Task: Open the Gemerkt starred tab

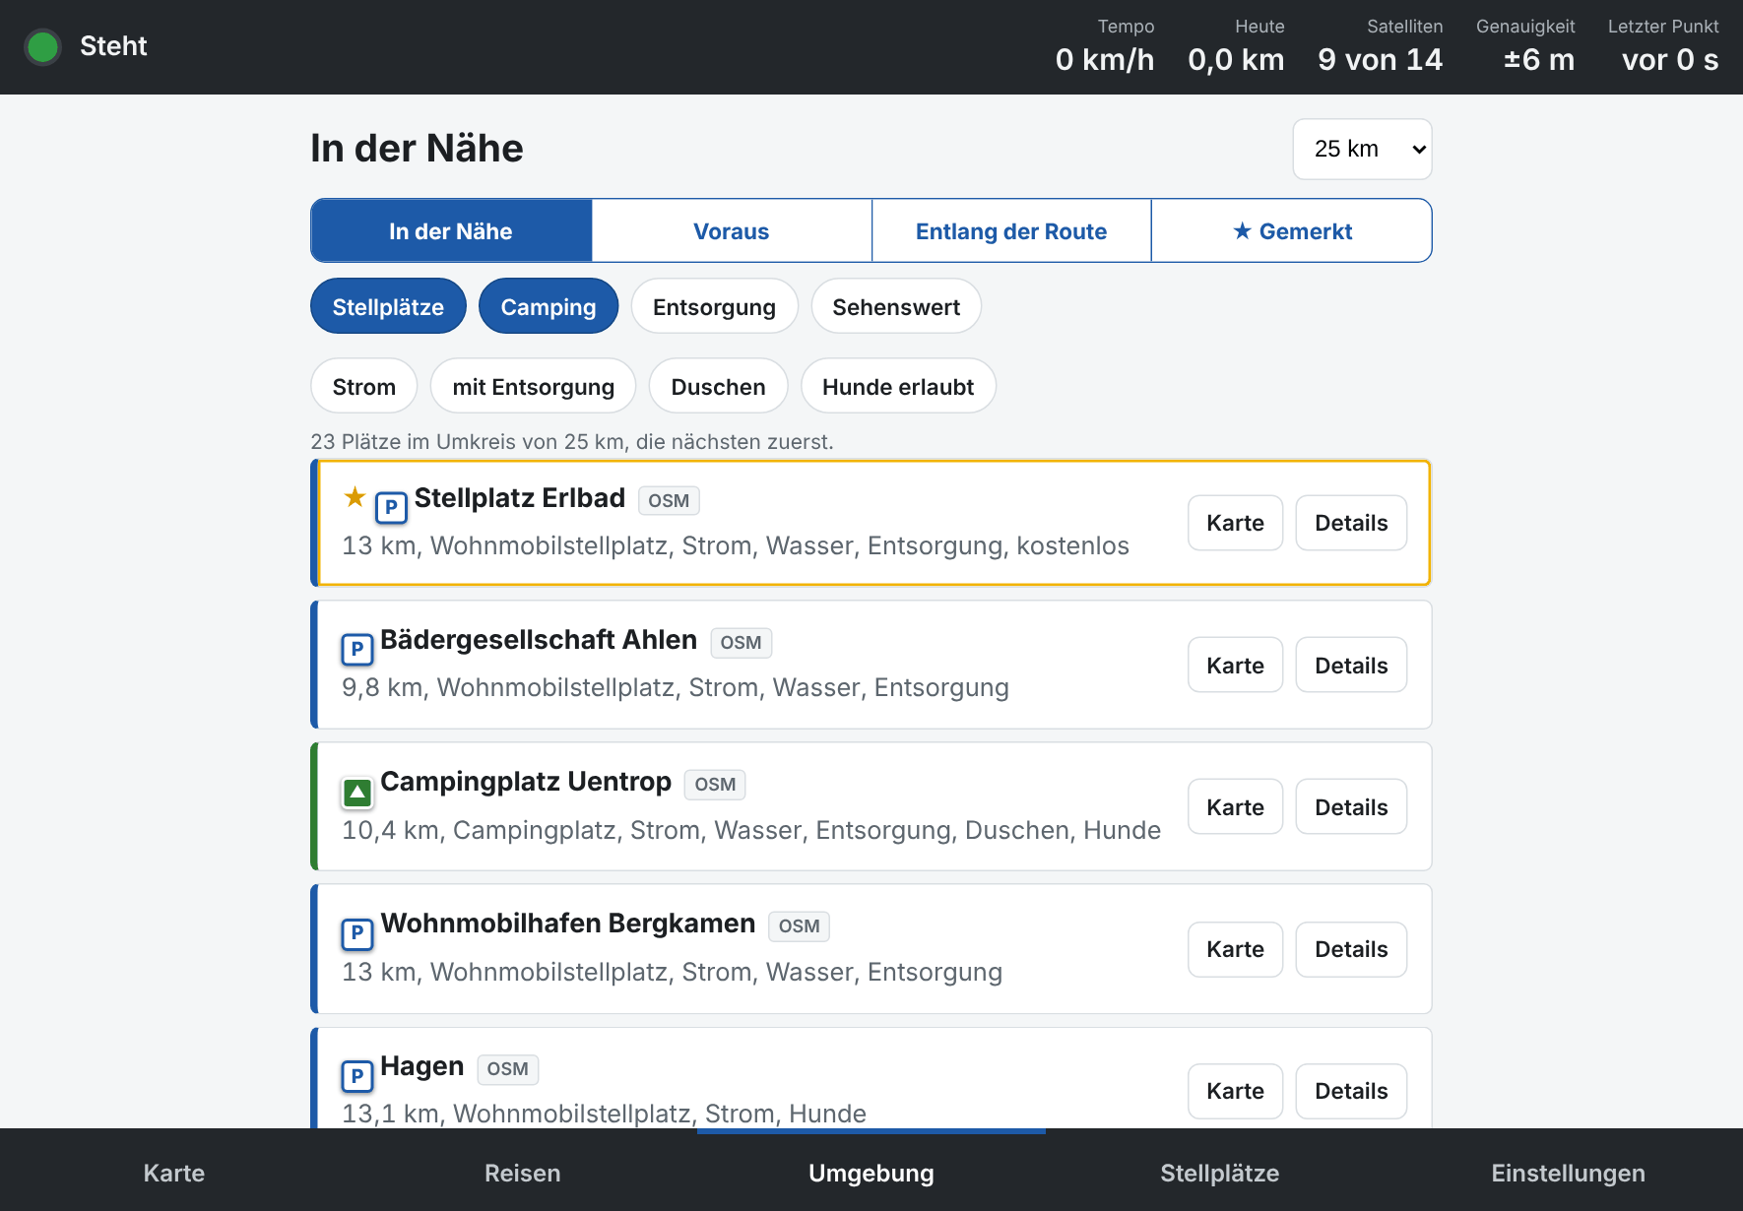Action: pos(1292,231)
